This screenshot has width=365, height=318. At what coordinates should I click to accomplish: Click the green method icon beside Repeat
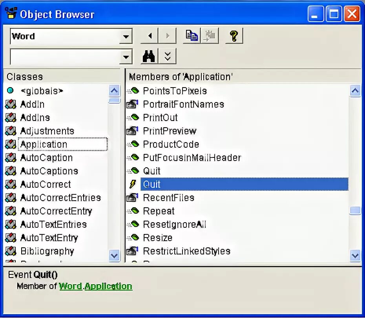point(133,210)
